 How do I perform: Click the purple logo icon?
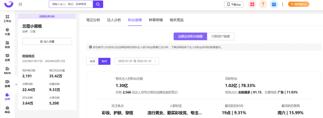[x=9, y=4]
